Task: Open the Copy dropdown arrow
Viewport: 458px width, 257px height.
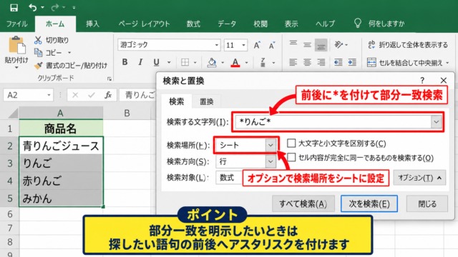Action: point(69,53)
